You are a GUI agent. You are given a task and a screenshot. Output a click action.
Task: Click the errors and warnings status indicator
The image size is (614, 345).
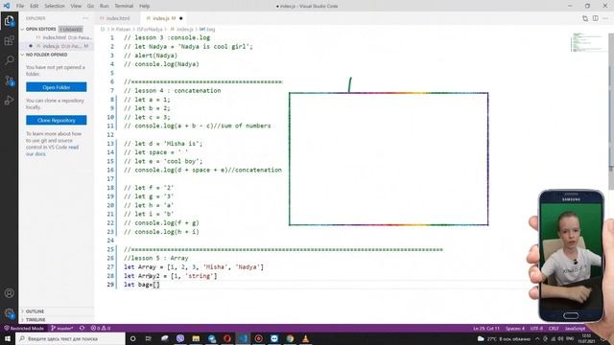coord(100,328)
